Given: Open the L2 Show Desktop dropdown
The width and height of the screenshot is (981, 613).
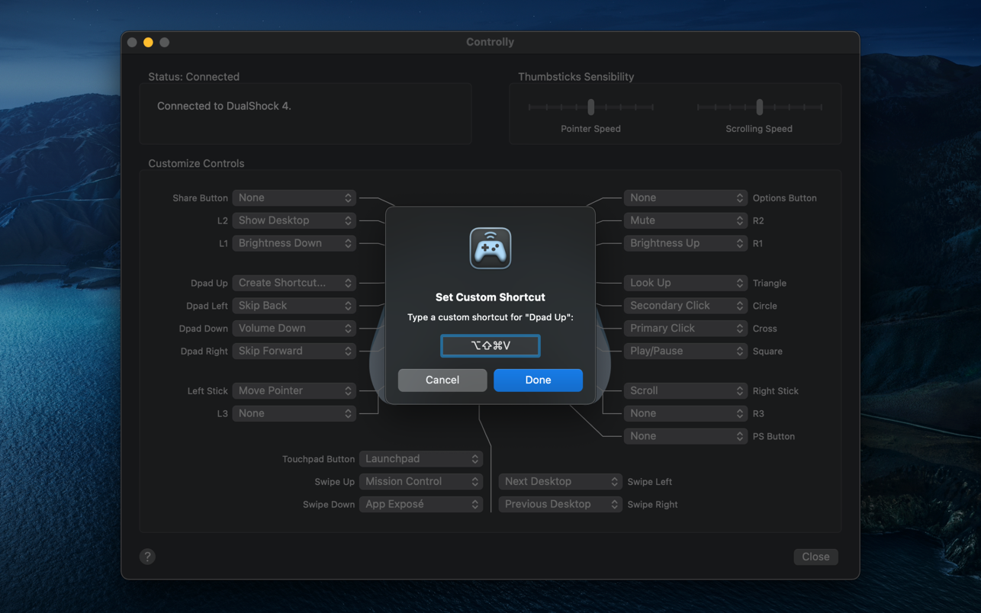Looking at the screenshot, I should click(x=294, y=220).
